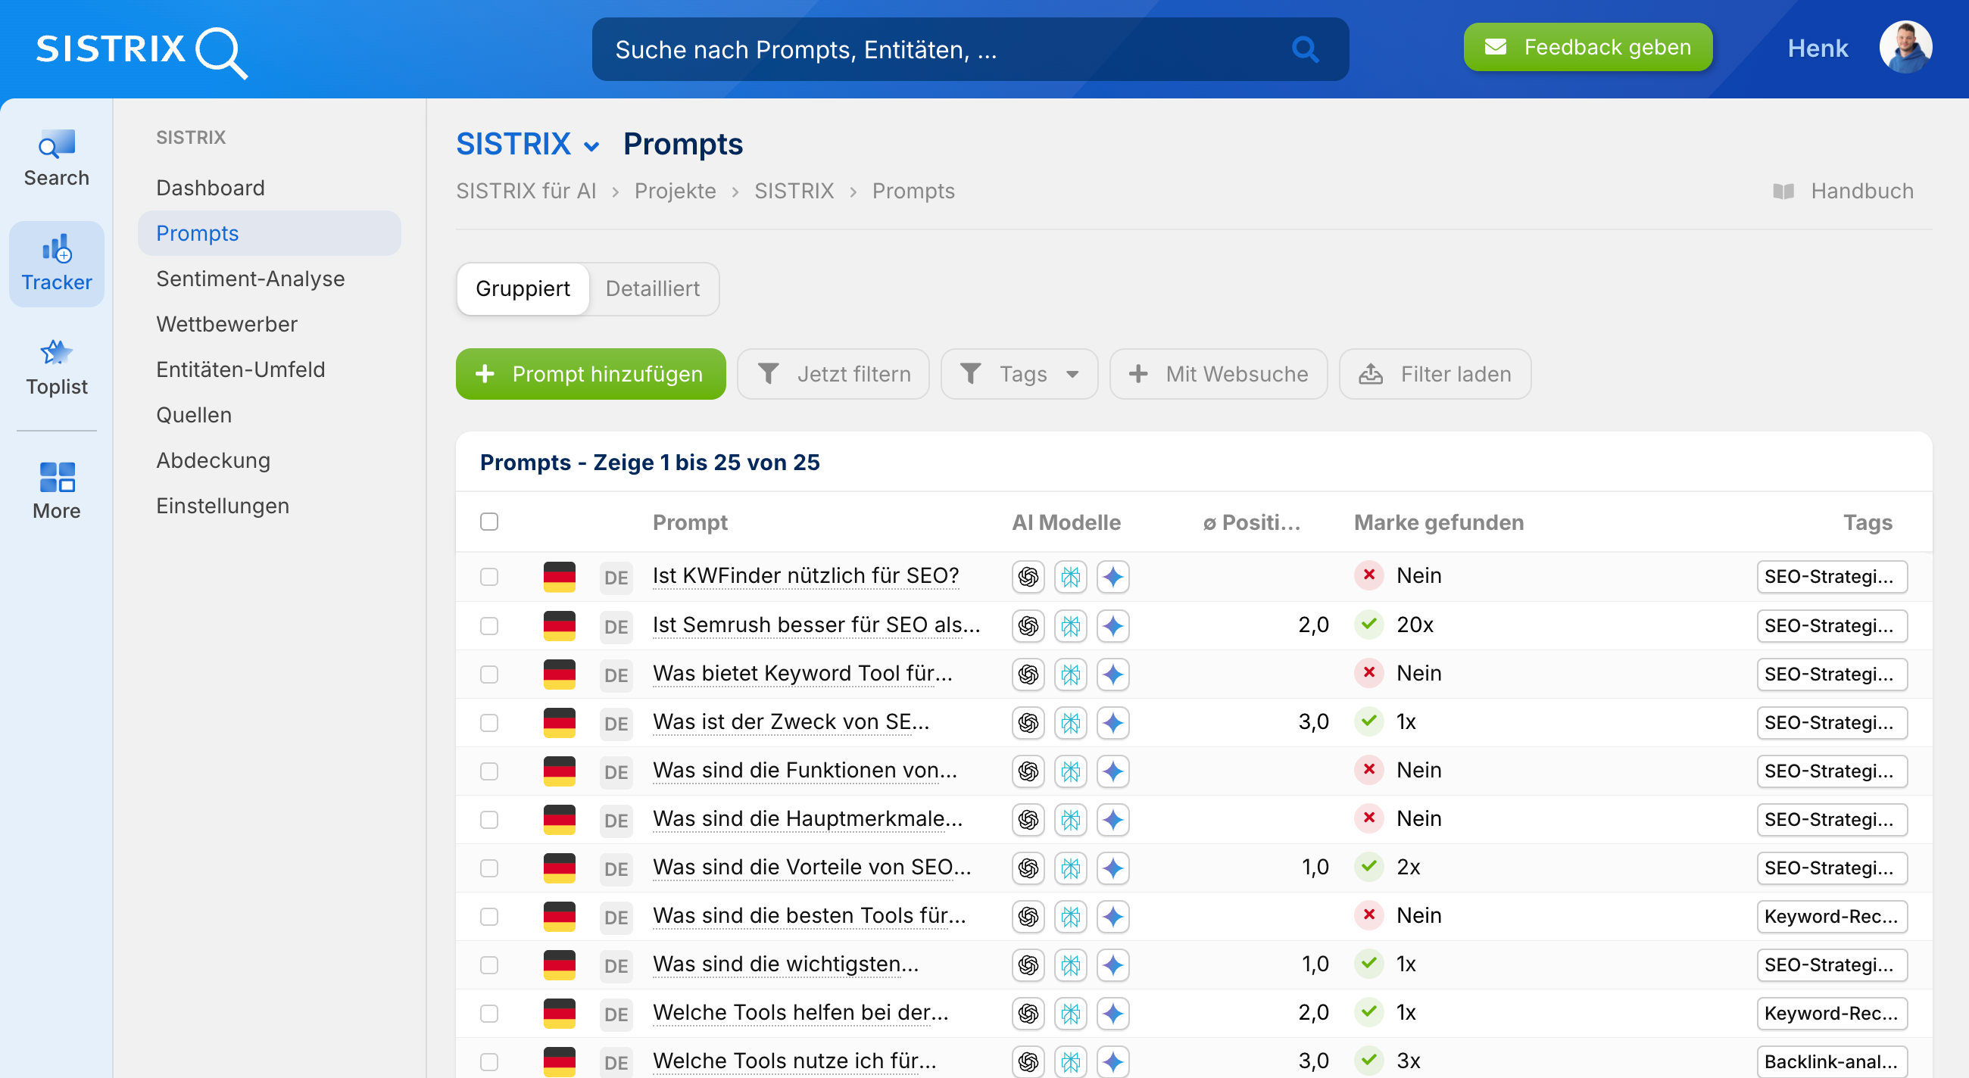
Task: Open the Toplist sidebar section
Action: point(56,366)
